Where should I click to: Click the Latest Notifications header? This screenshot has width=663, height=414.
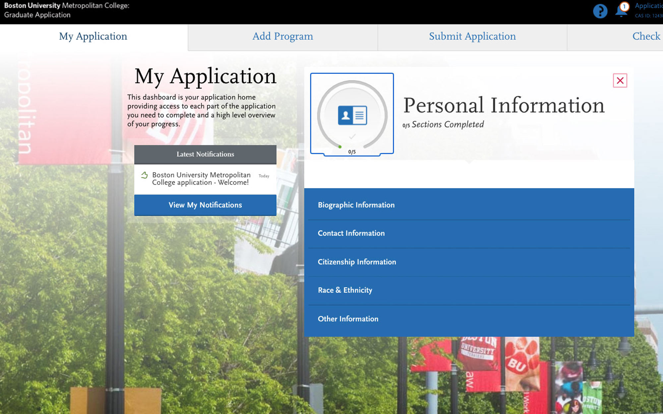(205, 154)
